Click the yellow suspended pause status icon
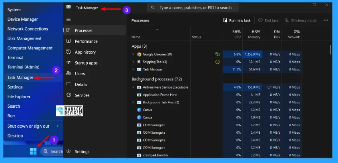Image resolution: width=338 pixels, height=163 pixels. coord(217,62)
